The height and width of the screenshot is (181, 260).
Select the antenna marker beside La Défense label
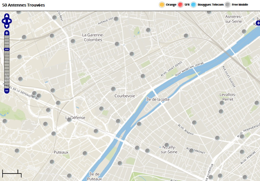pyautogui.click(x=69, y=119)
